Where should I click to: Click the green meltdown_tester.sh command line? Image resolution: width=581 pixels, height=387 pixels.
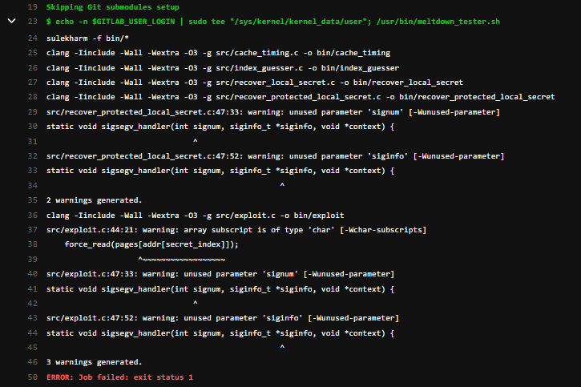point(273,22)
